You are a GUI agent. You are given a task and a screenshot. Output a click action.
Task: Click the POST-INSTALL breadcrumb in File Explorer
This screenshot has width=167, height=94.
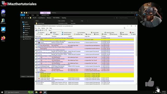[56, 18]
